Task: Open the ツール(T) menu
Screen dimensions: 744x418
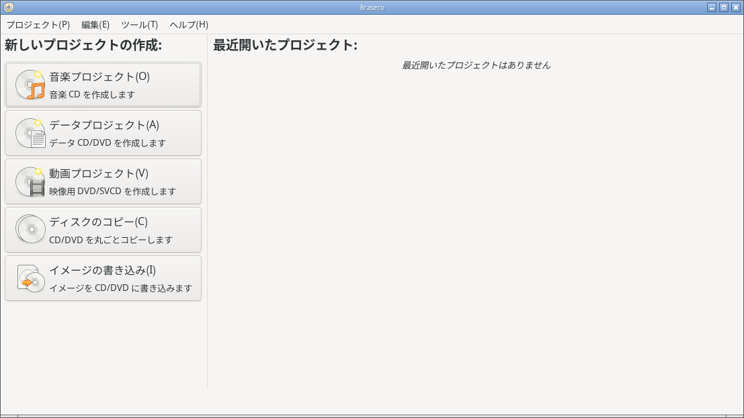Action: click(140, 25)
